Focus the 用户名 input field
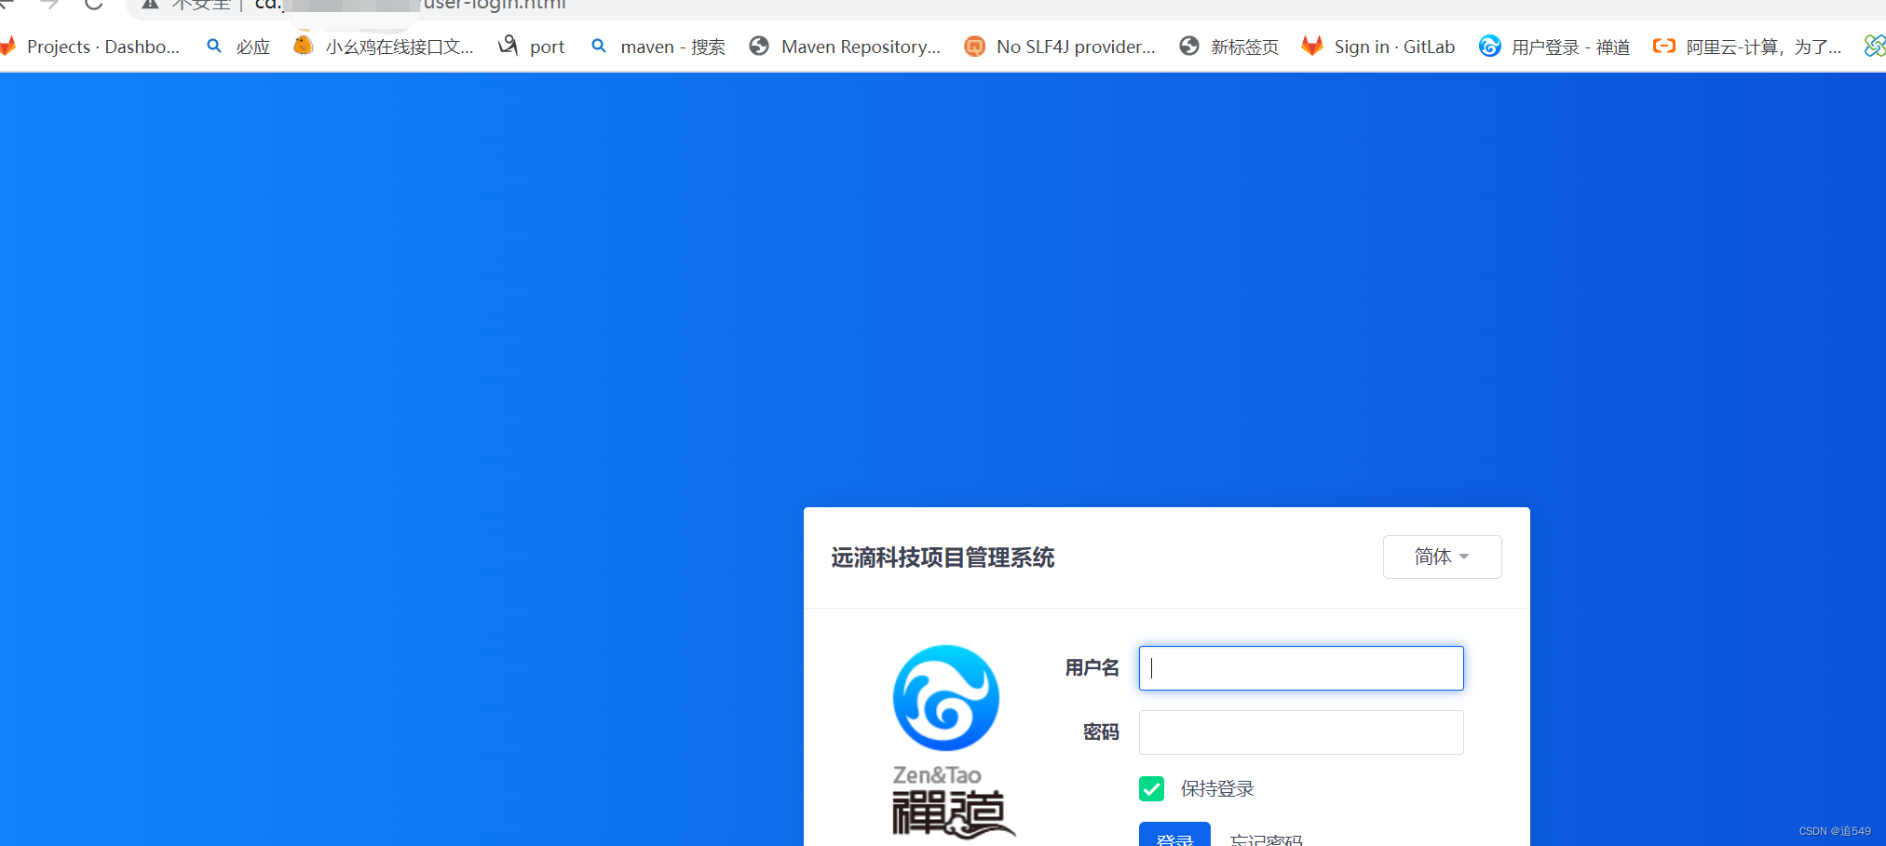 (1301, 668)
